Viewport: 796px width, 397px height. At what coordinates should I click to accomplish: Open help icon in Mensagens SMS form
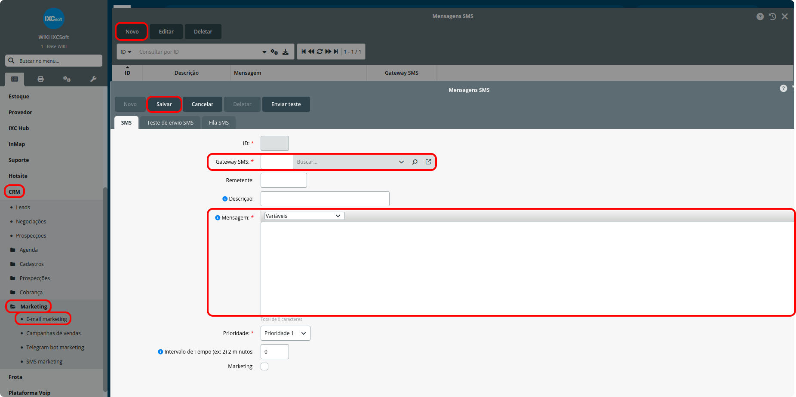coord(784,88)
